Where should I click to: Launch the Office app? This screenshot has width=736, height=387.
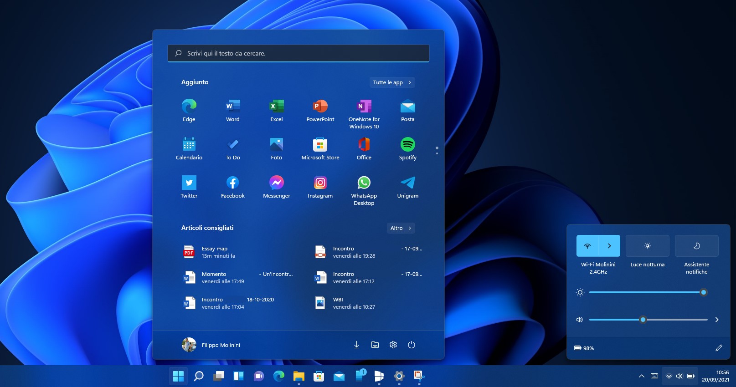(364, 149)
